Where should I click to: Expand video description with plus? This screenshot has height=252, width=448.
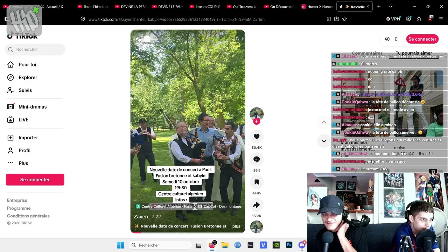click(236, 226)
